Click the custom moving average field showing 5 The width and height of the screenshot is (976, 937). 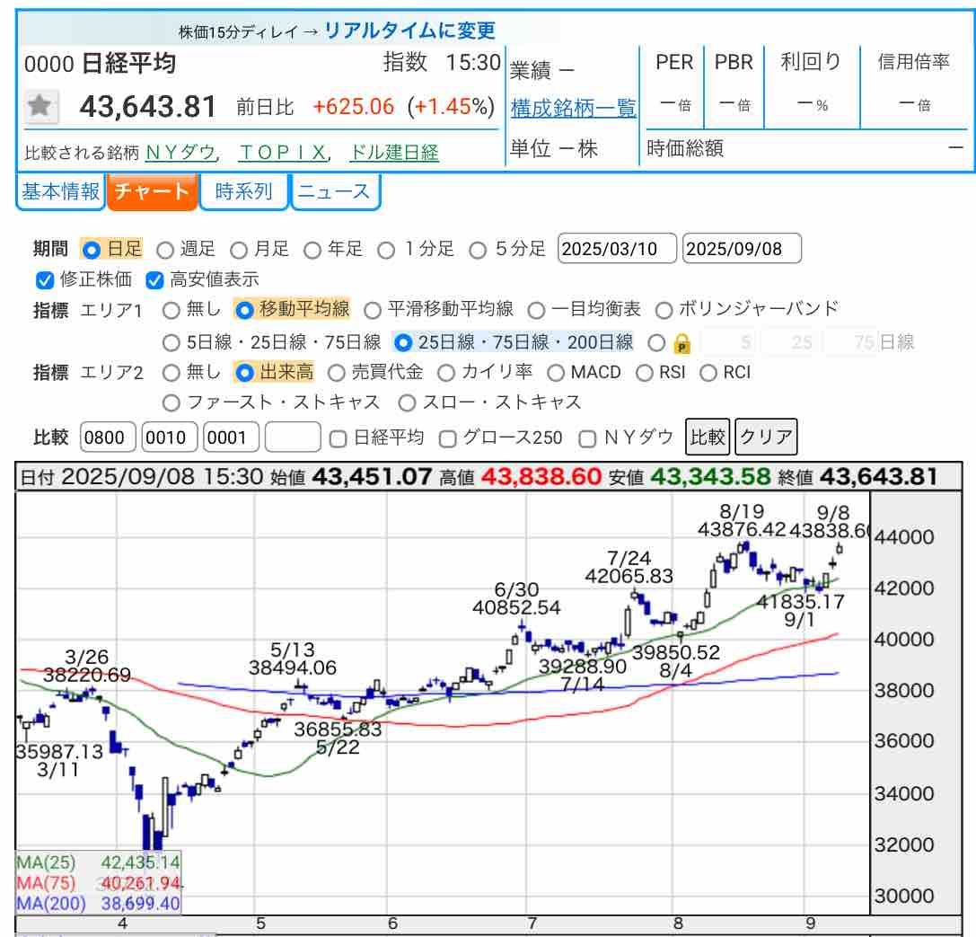pyautogui.click(x=729, y=342)
